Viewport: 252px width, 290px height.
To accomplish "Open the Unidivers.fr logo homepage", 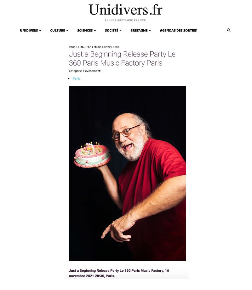I will click(x=126, y=10).
